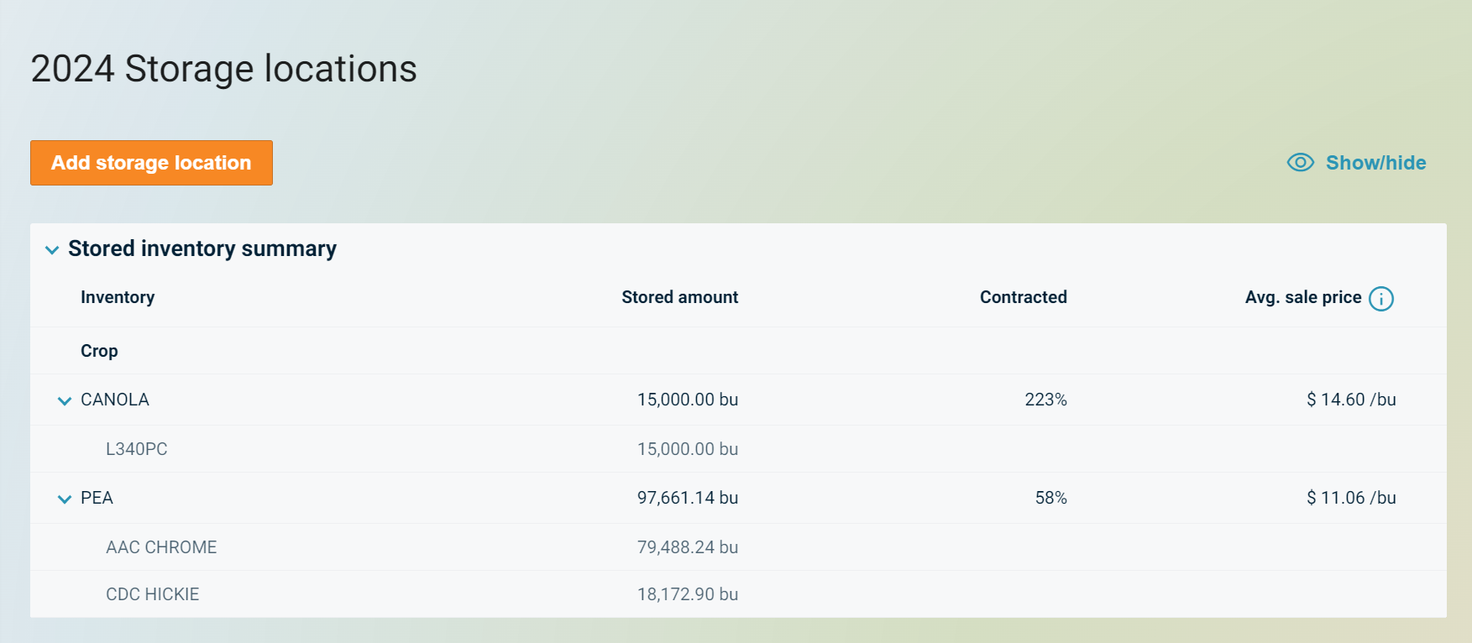Click the Stored amount column header
Image resolution: width=1472 pixels, height=643 pixels.
[x=679, y=297]
